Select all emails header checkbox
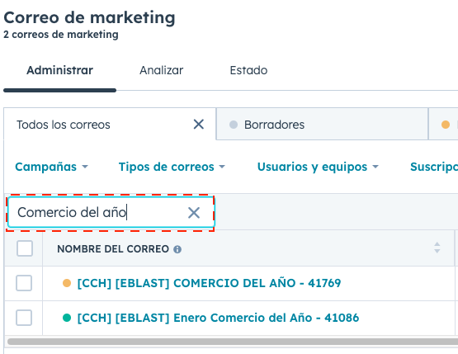Screen dimensions: 458x354 pyautogui.click(x=25, y=248)
